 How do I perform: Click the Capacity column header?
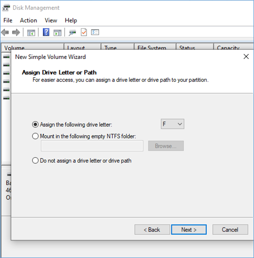(x=234, y=47)
